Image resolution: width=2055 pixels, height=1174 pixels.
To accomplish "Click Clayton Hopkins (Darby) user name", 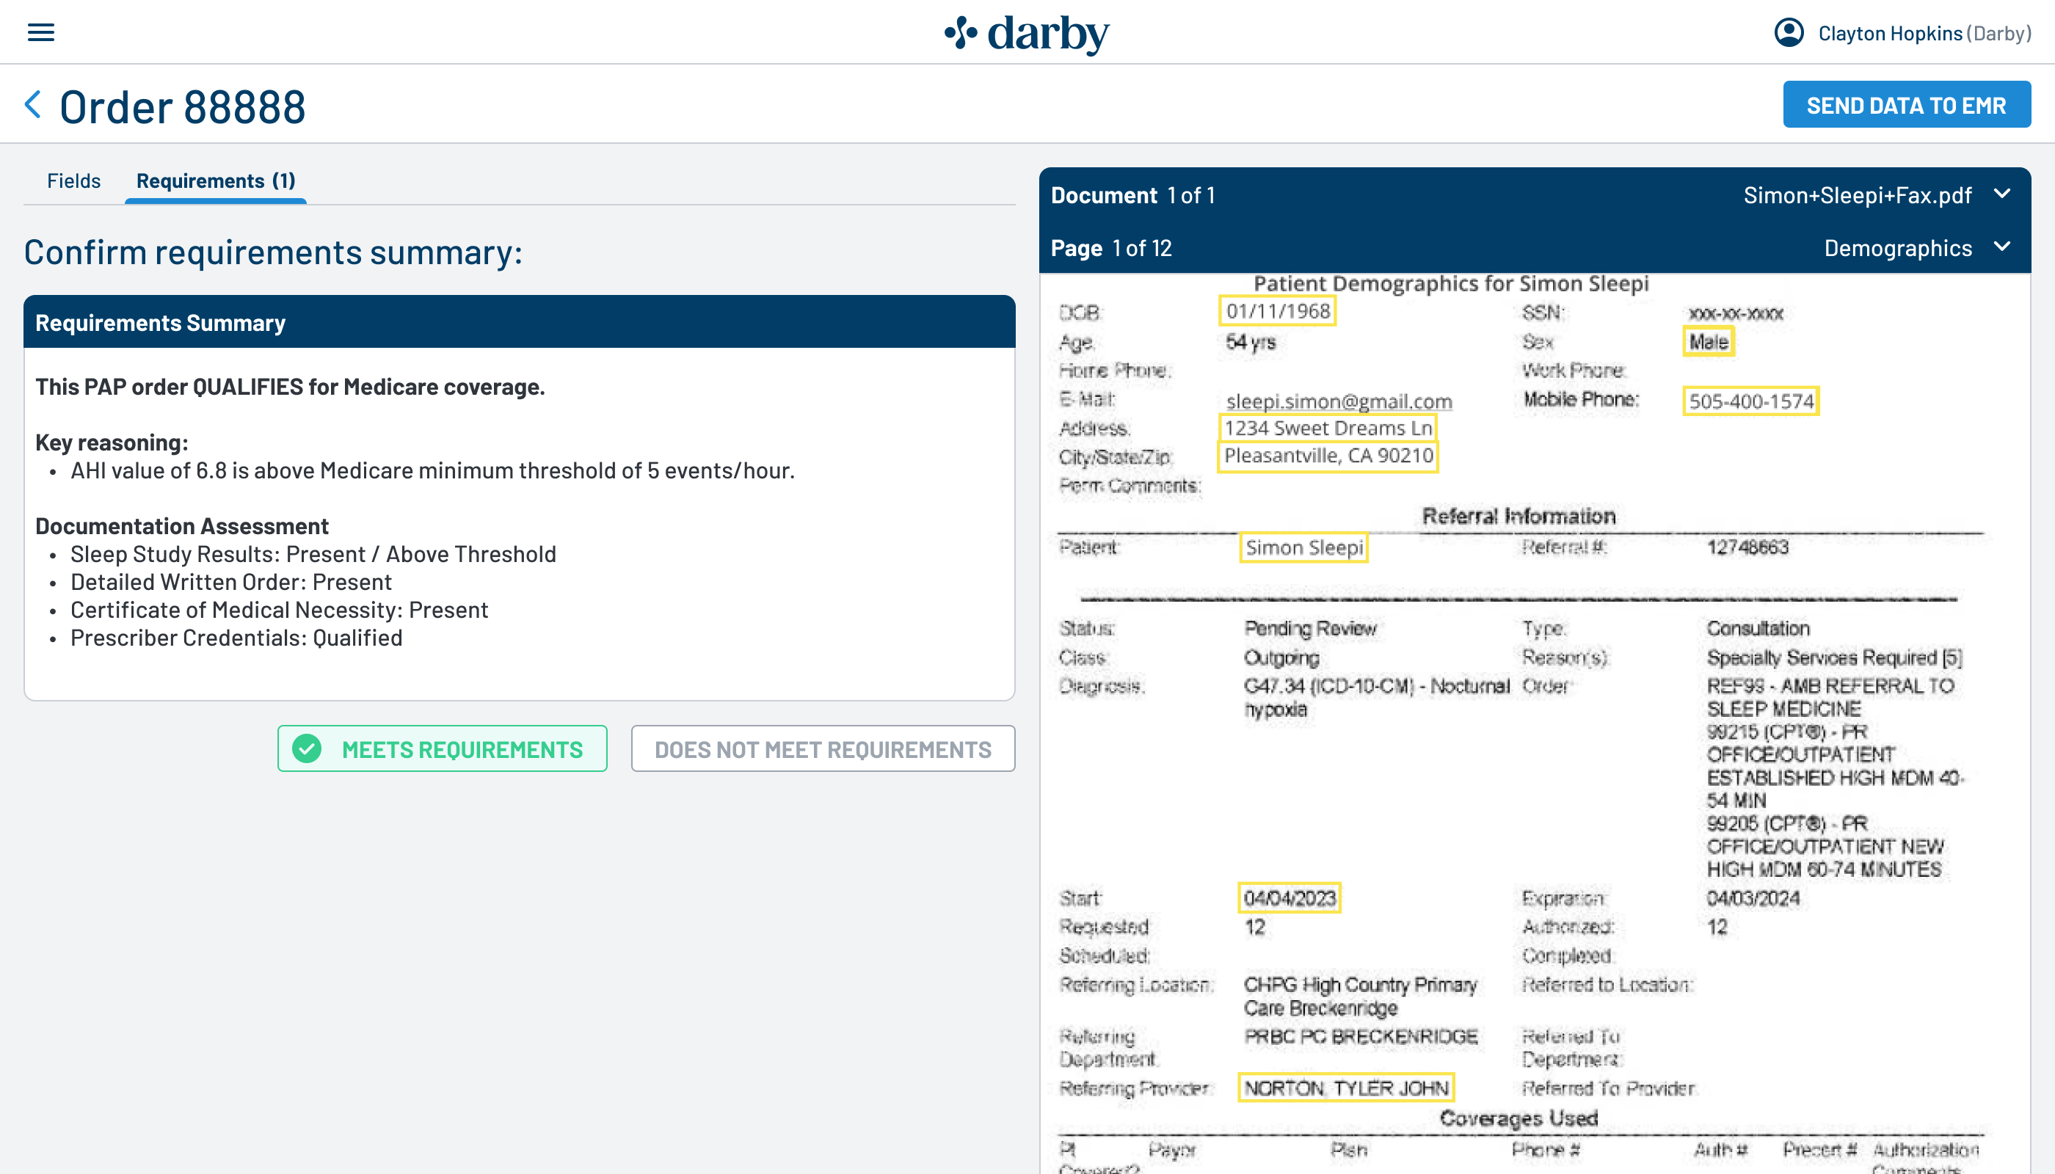I will (x=1924, y=33).
